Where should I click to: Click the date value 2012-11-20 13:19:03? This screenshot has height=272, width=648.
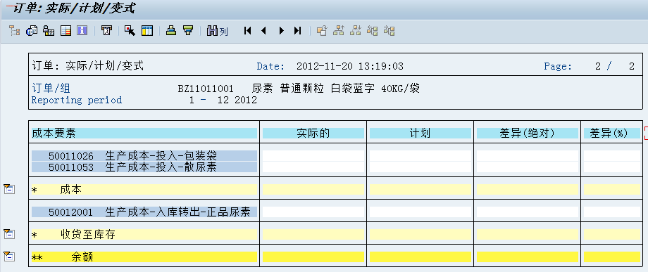(350, 66)
